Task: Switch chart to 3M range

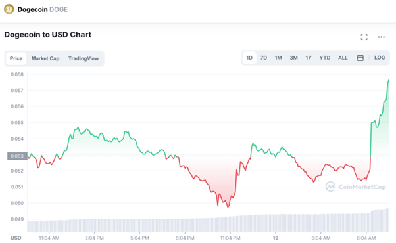Action: [x=293, y=58]
